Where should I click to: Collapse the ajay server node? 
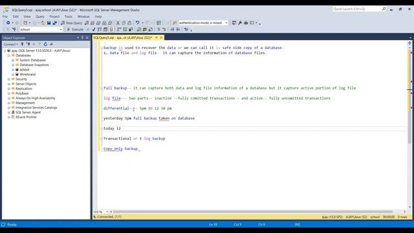(5, 50)
